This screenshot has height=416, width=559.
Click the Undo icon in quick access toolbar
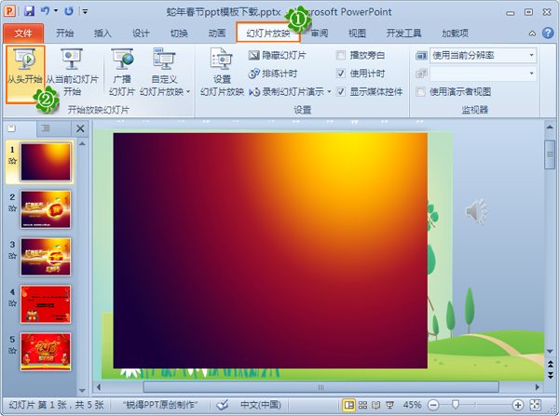pos(45,11)
